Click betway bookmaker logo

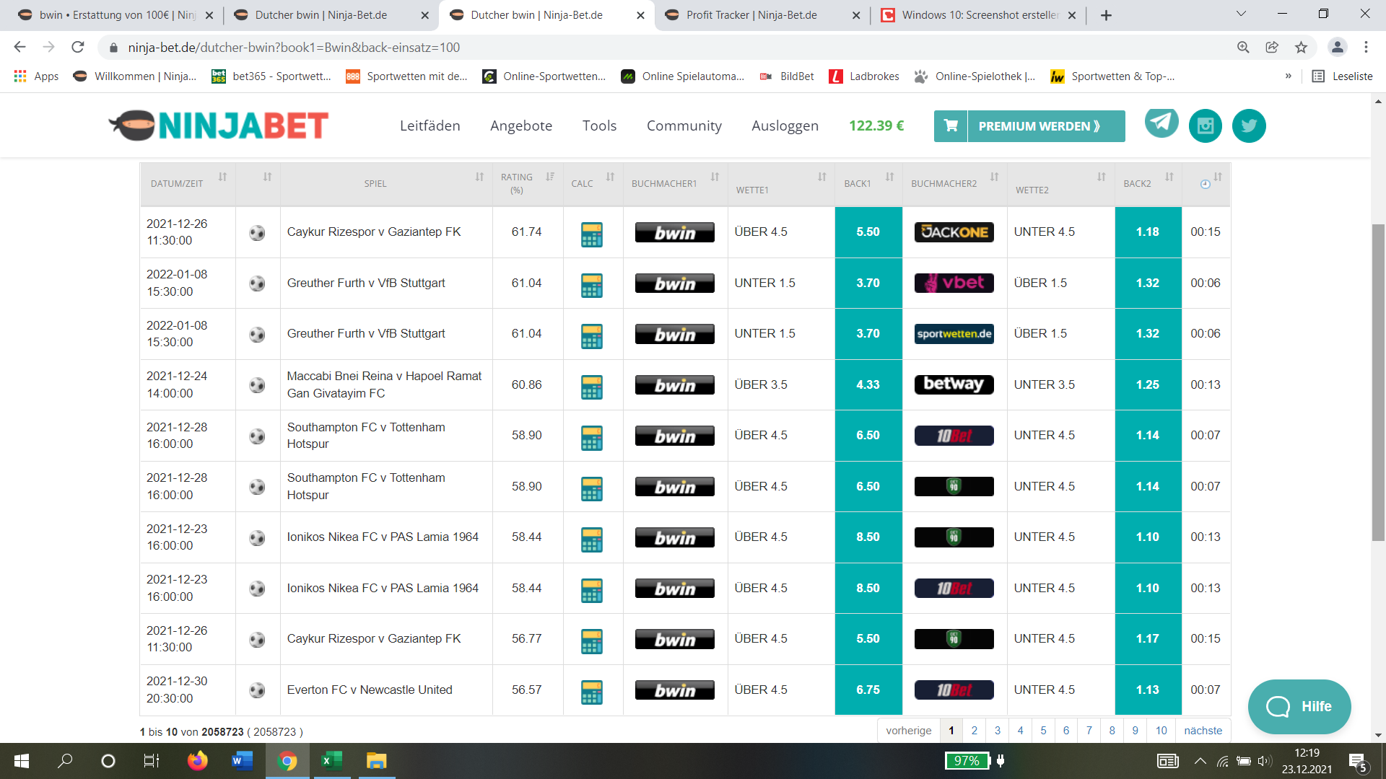(954, 384)
